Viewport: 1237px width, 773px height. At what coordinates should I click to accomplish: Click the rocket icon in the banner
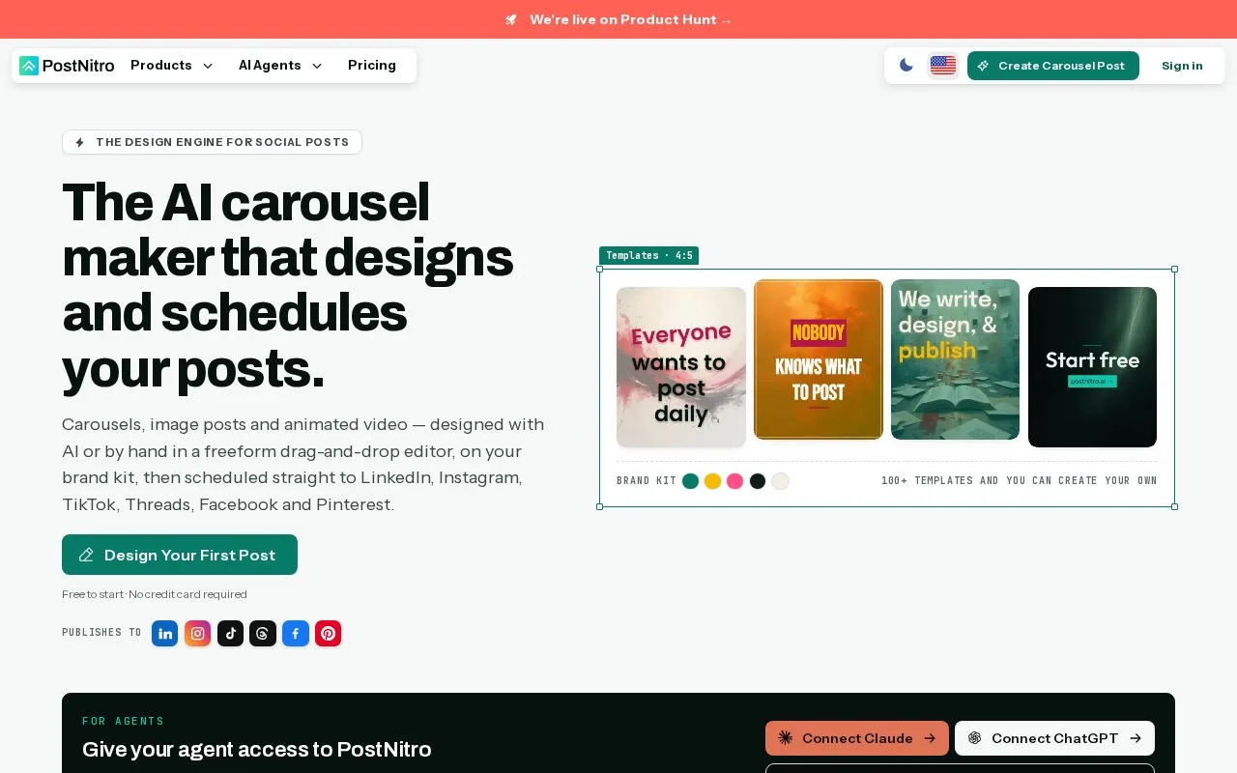(x=511, y=19)
